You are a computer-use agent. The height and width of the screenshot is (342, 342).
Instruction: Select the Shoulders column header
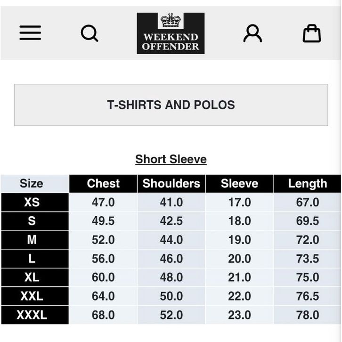pyautogui.click(x=171, y=184)
